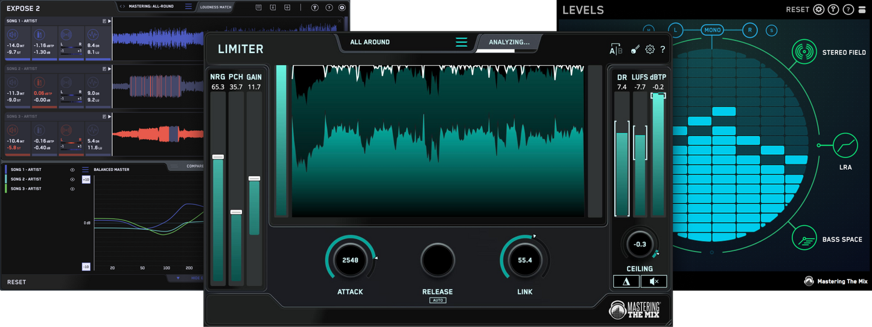Open Expose 2 settings gear

(342, 8)
